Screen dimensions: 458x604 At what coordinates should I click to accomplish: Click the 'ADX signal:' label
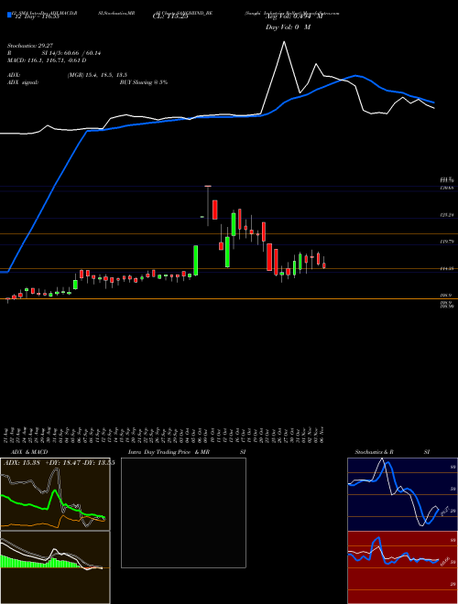23,82
